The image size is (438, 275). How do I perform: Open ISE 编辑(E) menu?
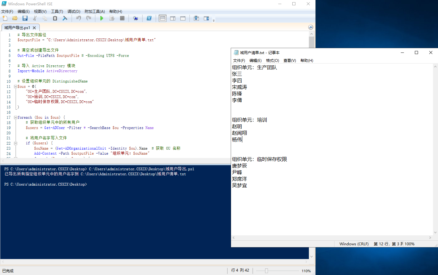23,12
